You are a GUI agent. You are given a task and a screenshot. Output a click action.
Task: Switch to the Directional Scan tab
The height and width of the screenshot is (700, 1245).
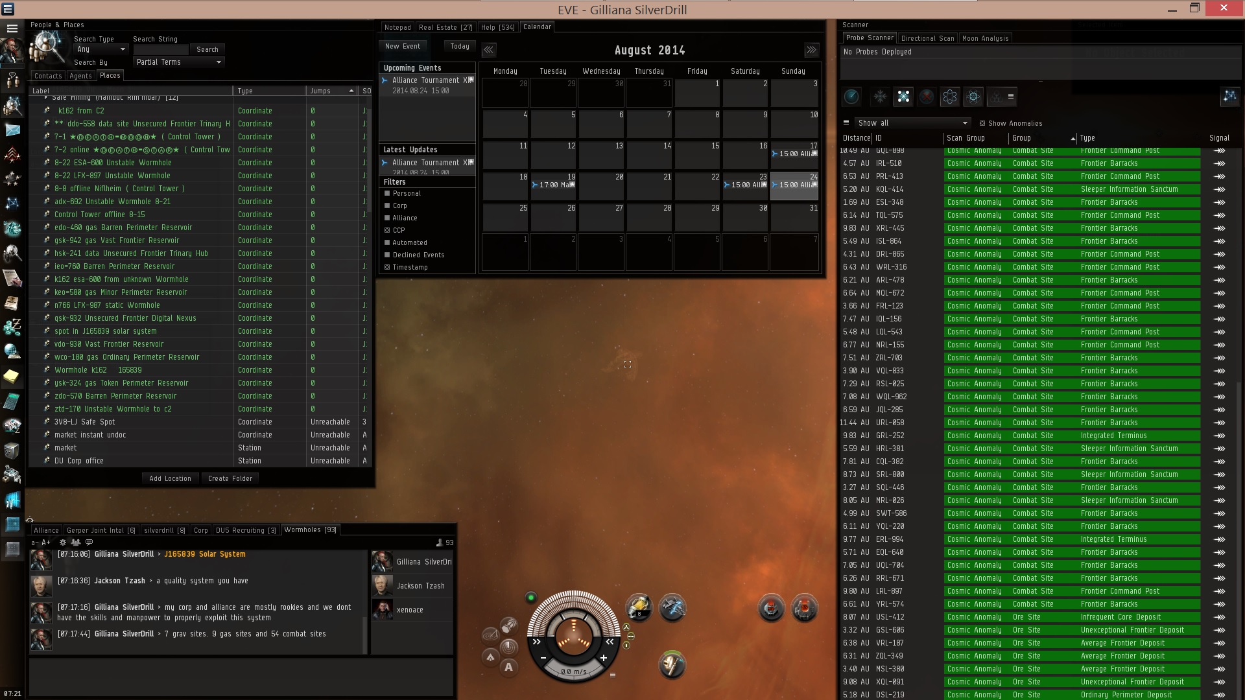pyautogui.click(x=927, y=38)
